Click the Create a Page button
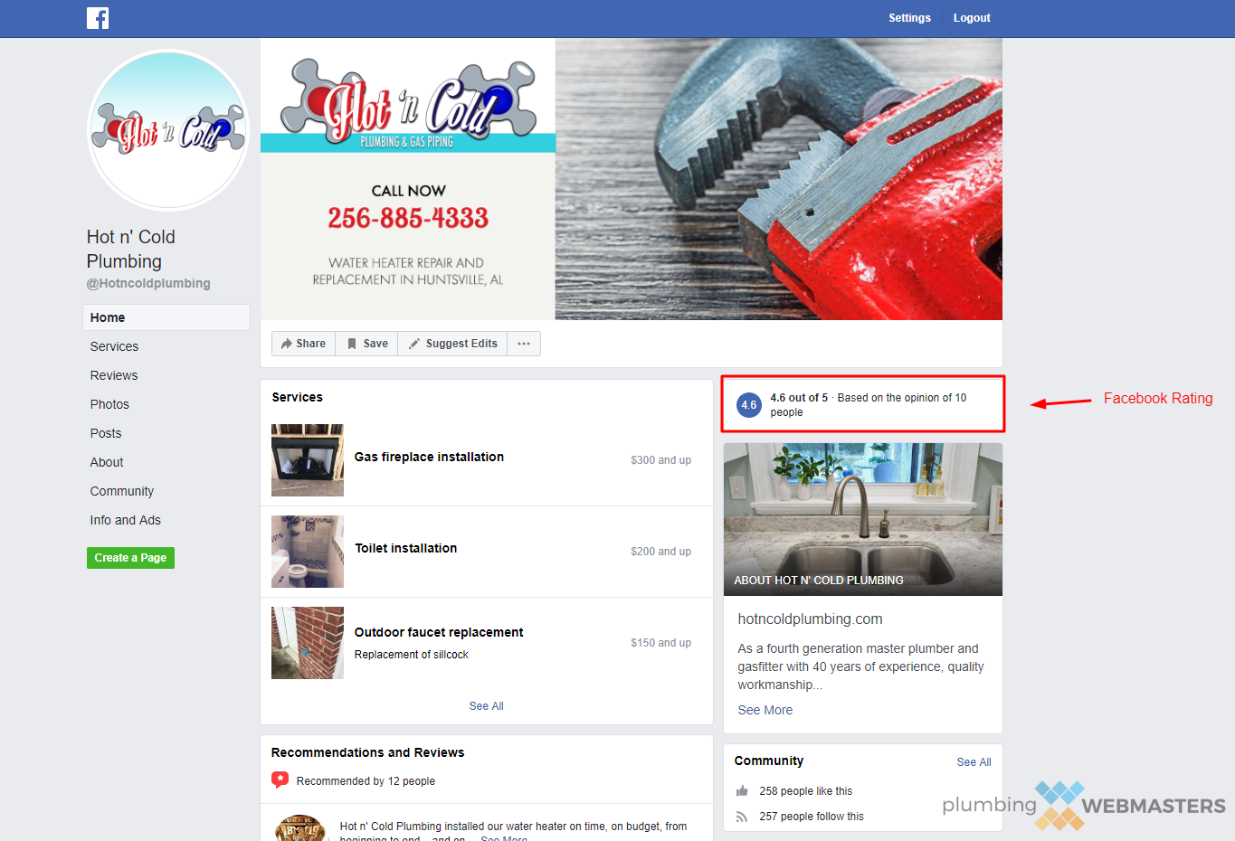The height and width of the screenshot is (841, 1235). (x=130, y=558)
